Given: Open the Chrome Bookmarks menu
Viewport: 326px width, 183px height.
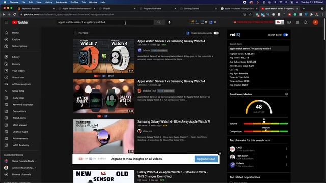Looking at the screenshot, I should coord(61,2).
